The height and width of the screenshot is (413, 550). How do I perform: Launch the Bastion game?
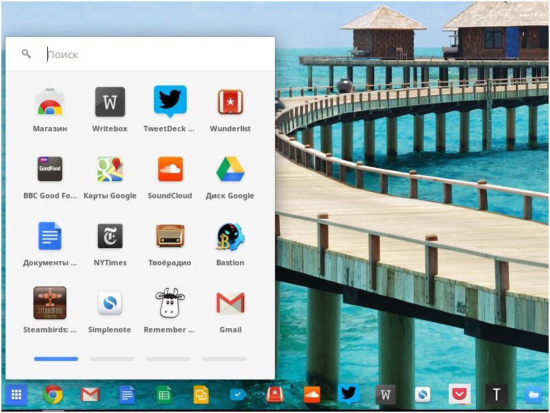(x=230, y=235)
